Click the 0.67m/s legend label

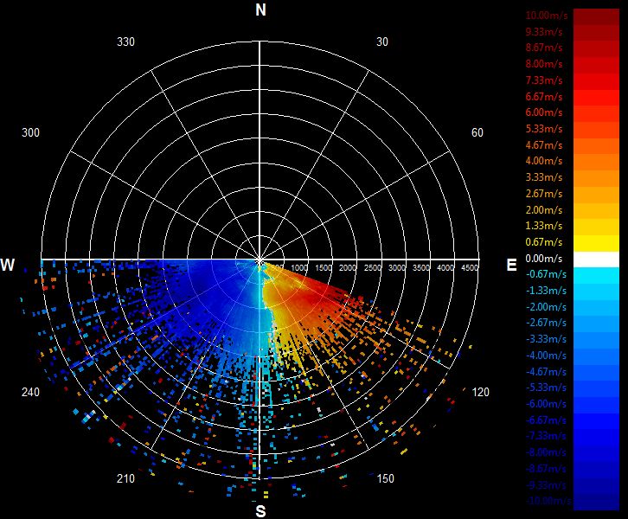(544, 242)
